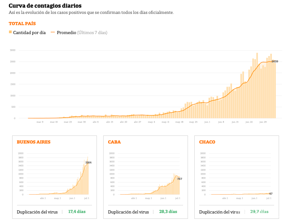Click the 2439 value label on main chart
This screenshot has height=222, width=293.
point(275,61)
